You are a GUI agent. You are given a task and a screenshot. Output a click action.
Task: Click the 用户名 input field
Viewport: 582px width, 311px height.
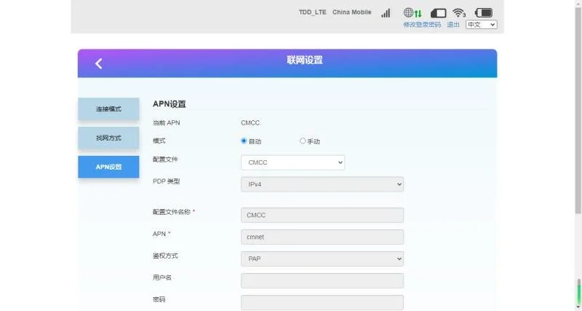tap(322, 280)
